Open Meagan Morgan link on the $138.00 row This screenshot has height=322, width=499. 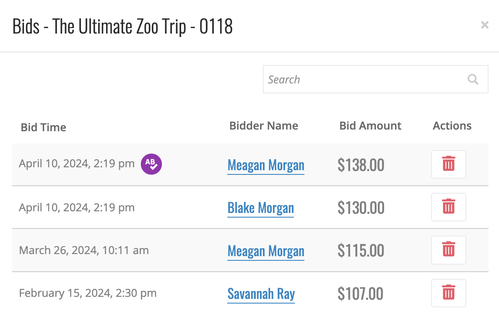click(266, 165)
